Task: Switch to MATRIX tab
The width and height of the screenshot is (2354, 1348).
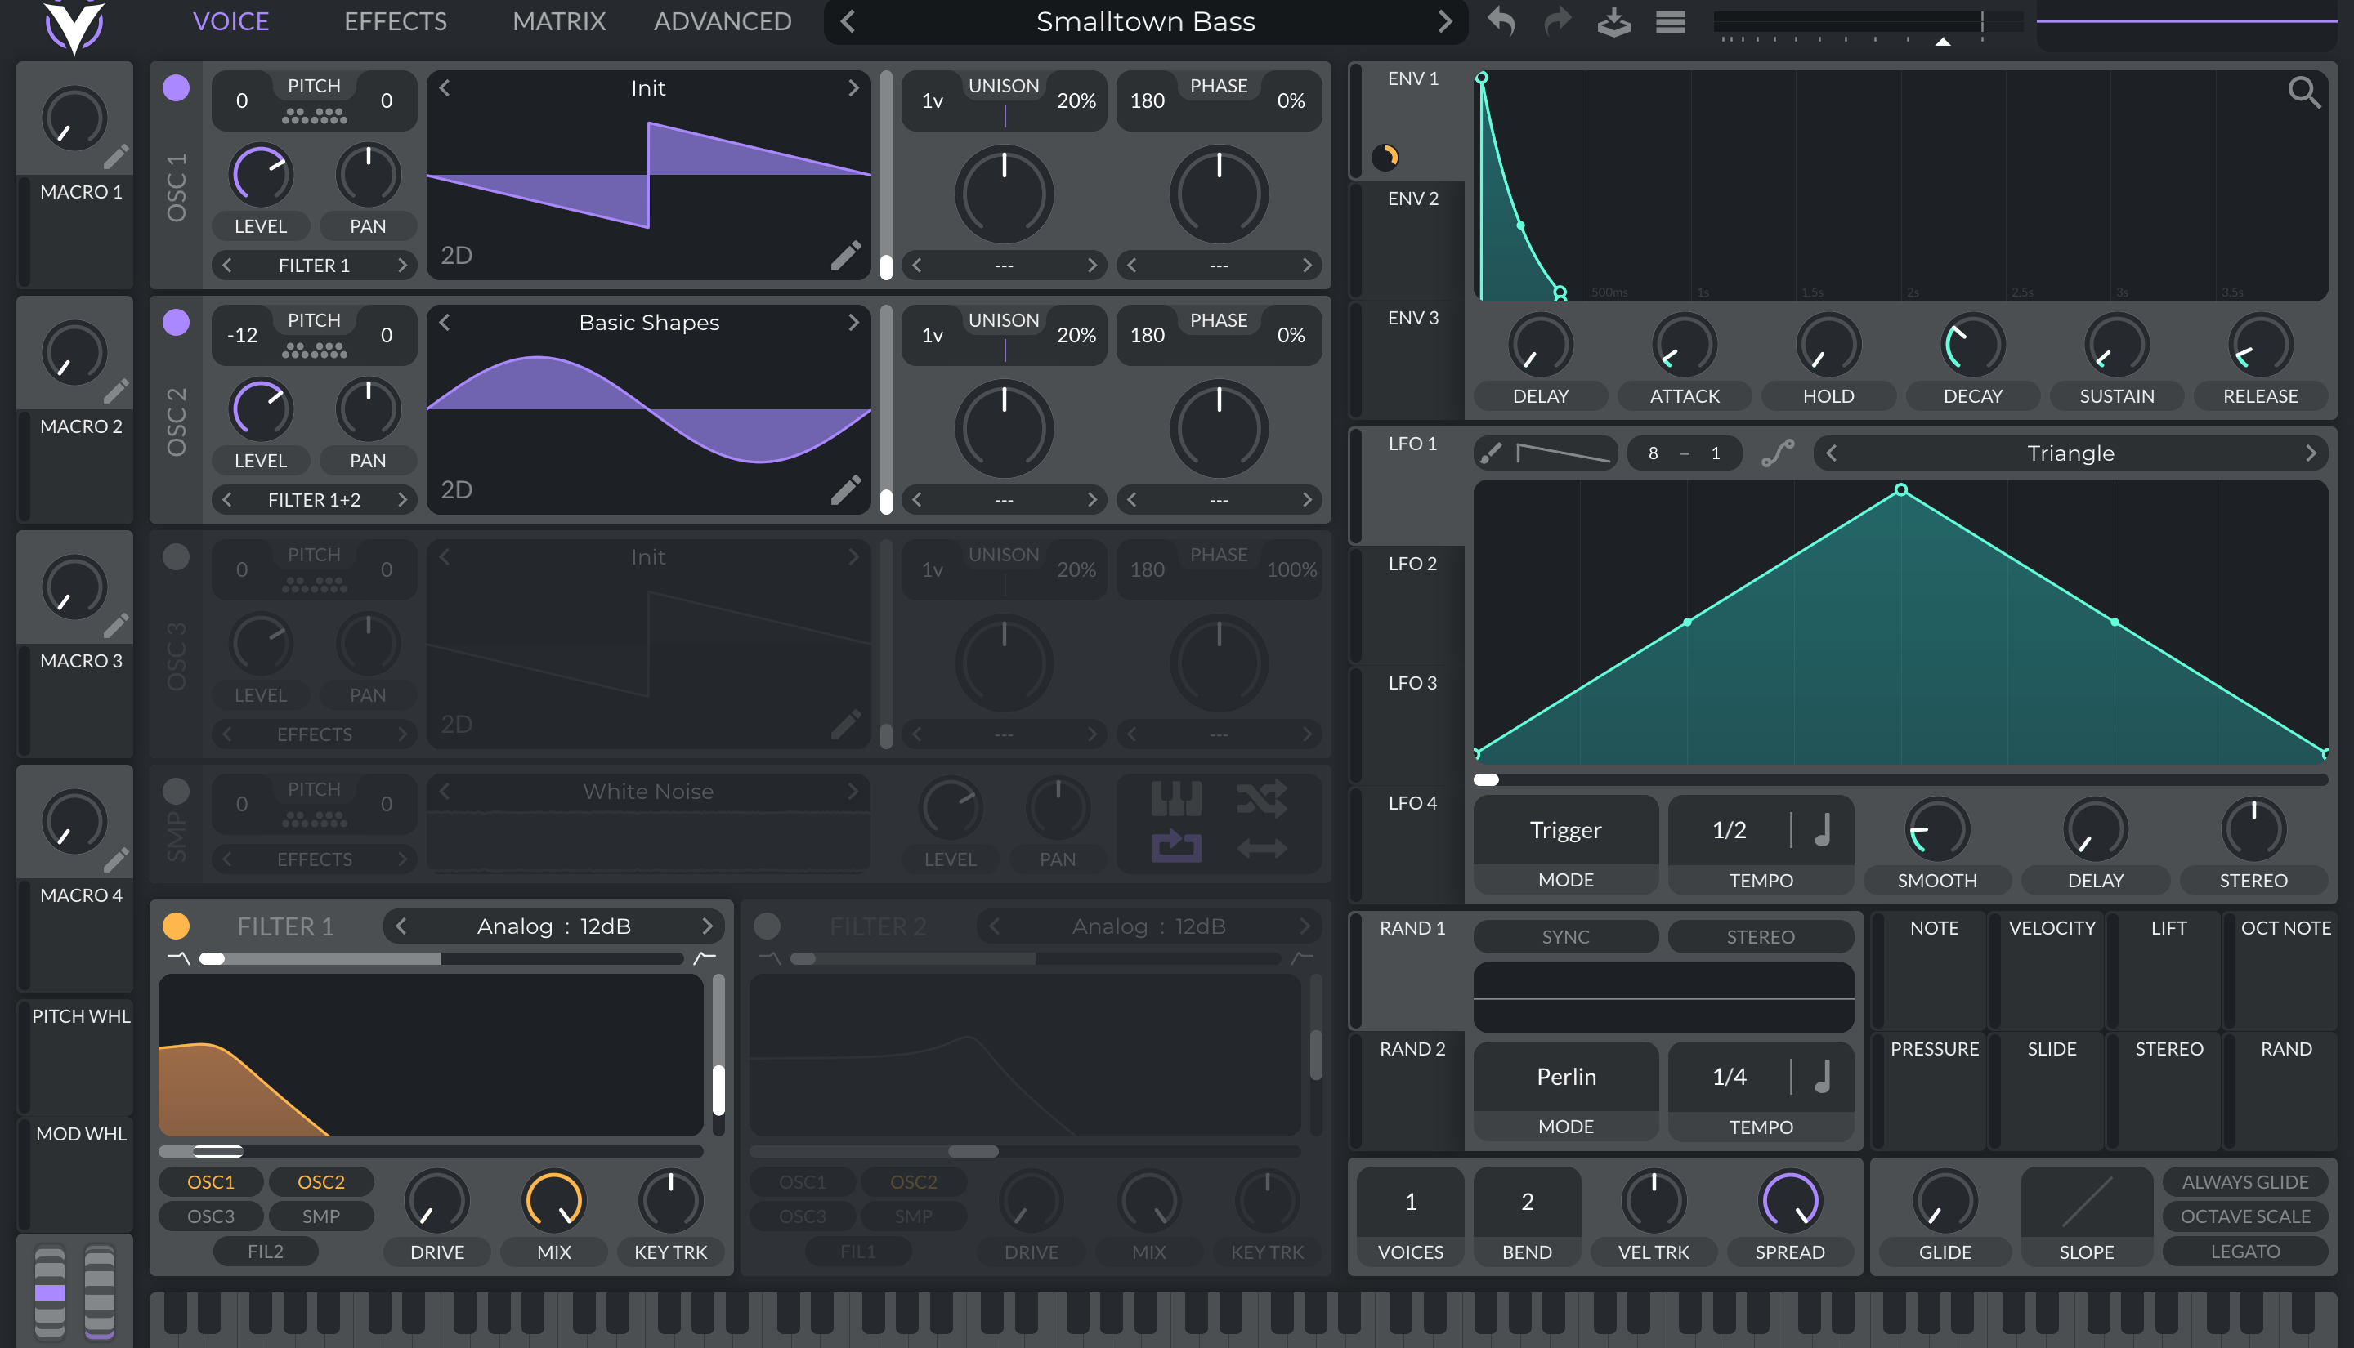Action: (558, 21)
